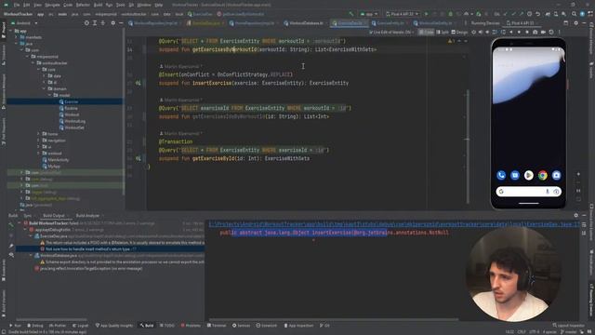The height and width of the screenshot is (335, 595).
Task: Click Expand All icon in Project panel
Action: (x=95, y=23)
